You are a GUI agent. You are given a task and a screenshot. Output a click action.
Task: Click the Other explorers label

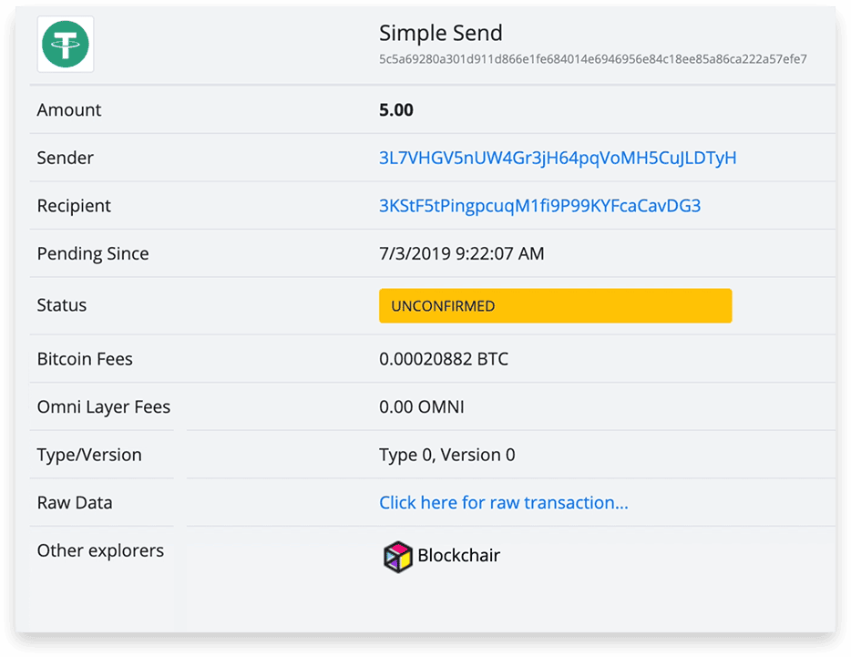tap(100, 550)
